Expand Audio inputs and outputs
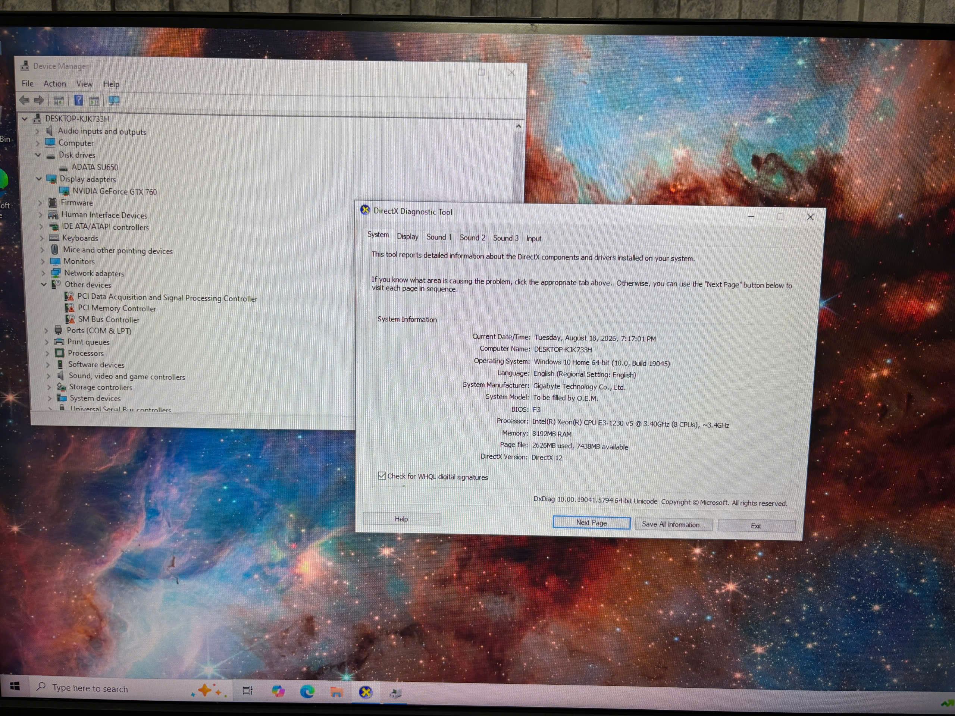This screenshot has height=716, width=955. [x=37, y=131]
